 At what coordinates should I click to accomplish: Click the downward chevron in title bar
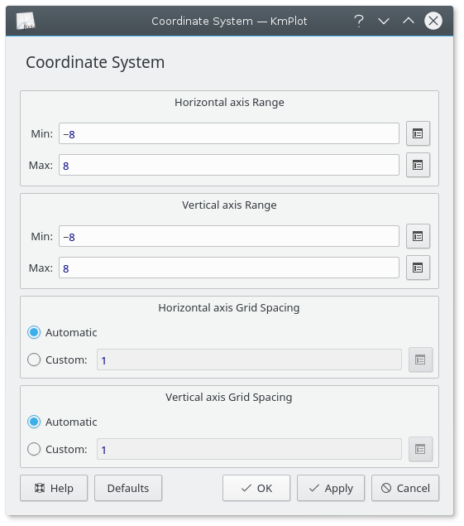point(384,22)
